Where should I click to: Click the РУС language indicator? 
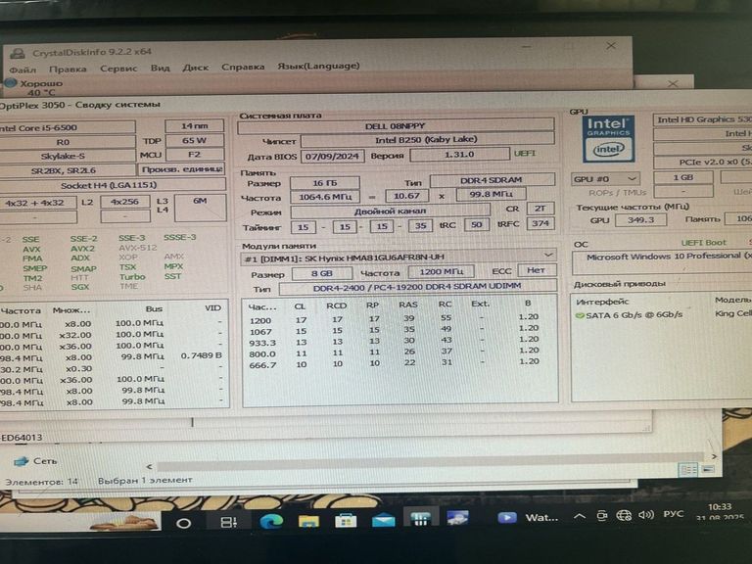tap(674, 514)
